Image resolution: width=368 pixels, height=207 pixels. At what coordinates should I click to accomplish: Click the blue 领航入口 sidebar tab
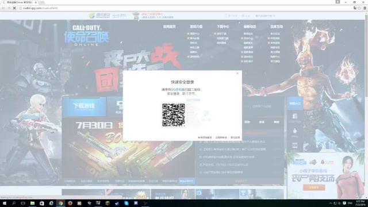pos(295,103)
